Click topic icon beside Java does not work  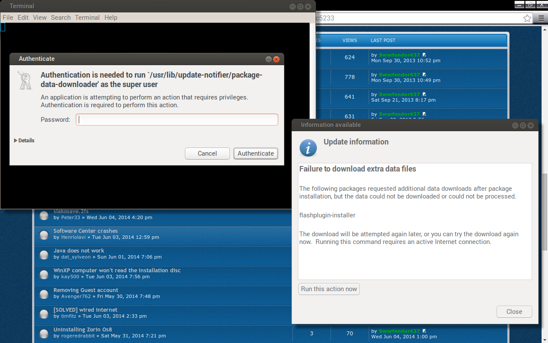click(44, 255)
